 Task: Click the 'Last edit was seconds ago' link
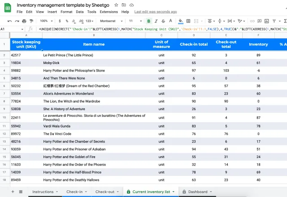(x=155, y=12)
